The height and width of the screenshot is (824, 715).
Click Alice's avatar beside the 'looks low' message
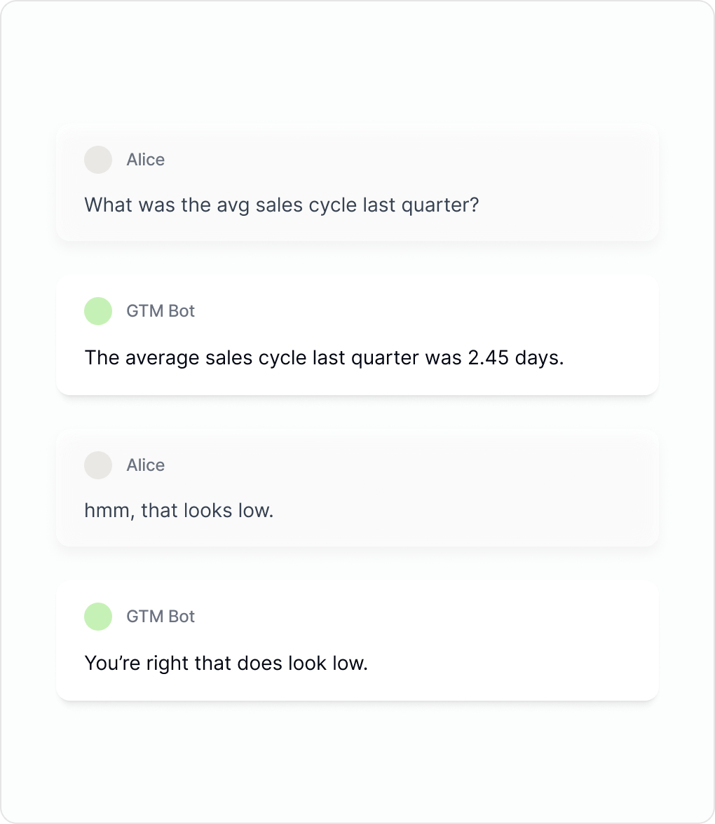pyautogui.click(x=98, y=465)
